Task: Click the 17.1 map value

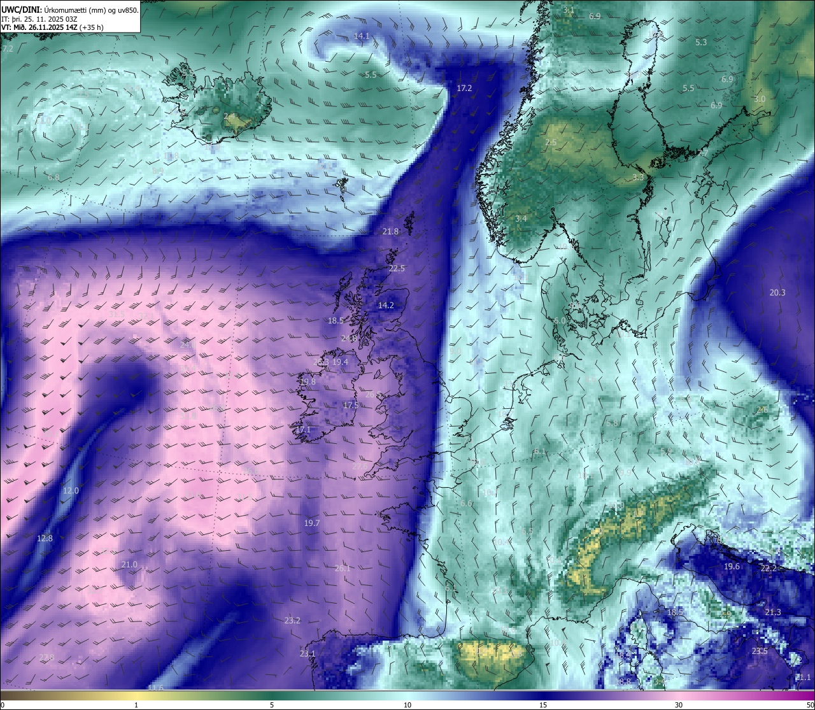Action: tap(303, 430)
